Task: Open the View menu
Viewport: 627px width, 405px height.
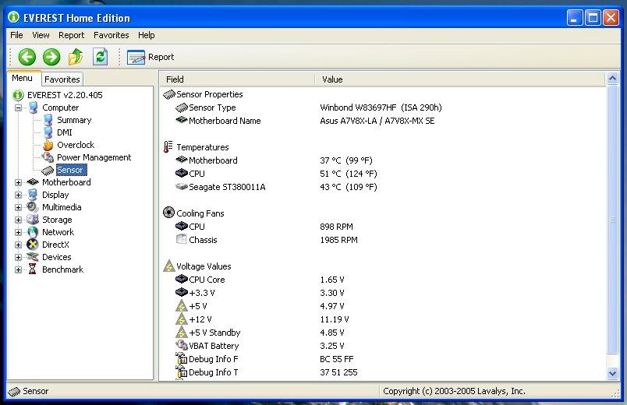Action: 41,35
